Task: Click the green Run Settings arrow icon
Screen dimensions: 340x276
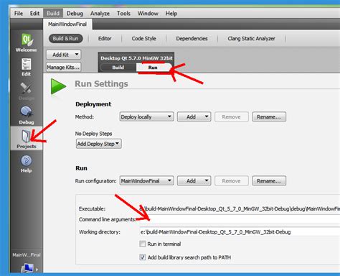Action: pyautogui.click(x=58, y=87)
